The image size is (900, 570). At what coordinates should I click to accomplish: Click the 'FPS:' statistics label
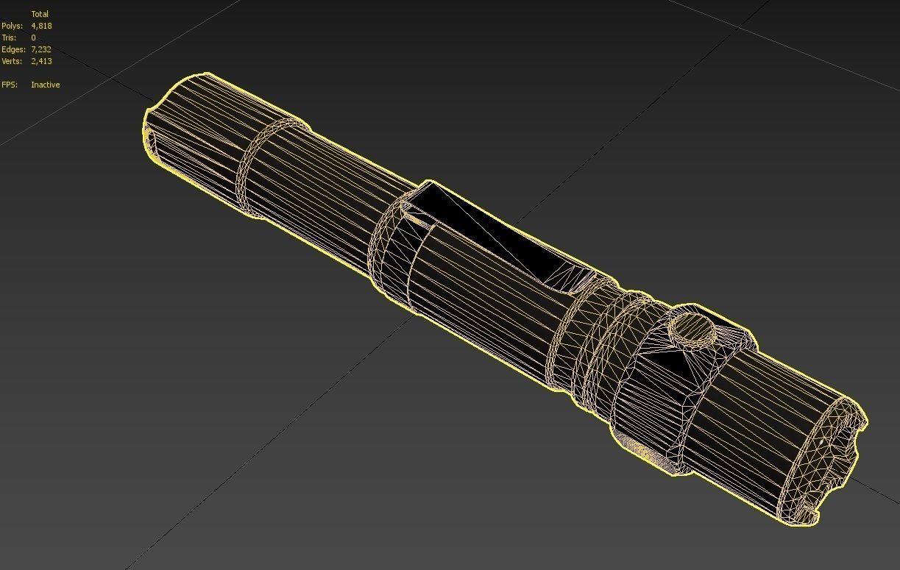coord(9,85)
